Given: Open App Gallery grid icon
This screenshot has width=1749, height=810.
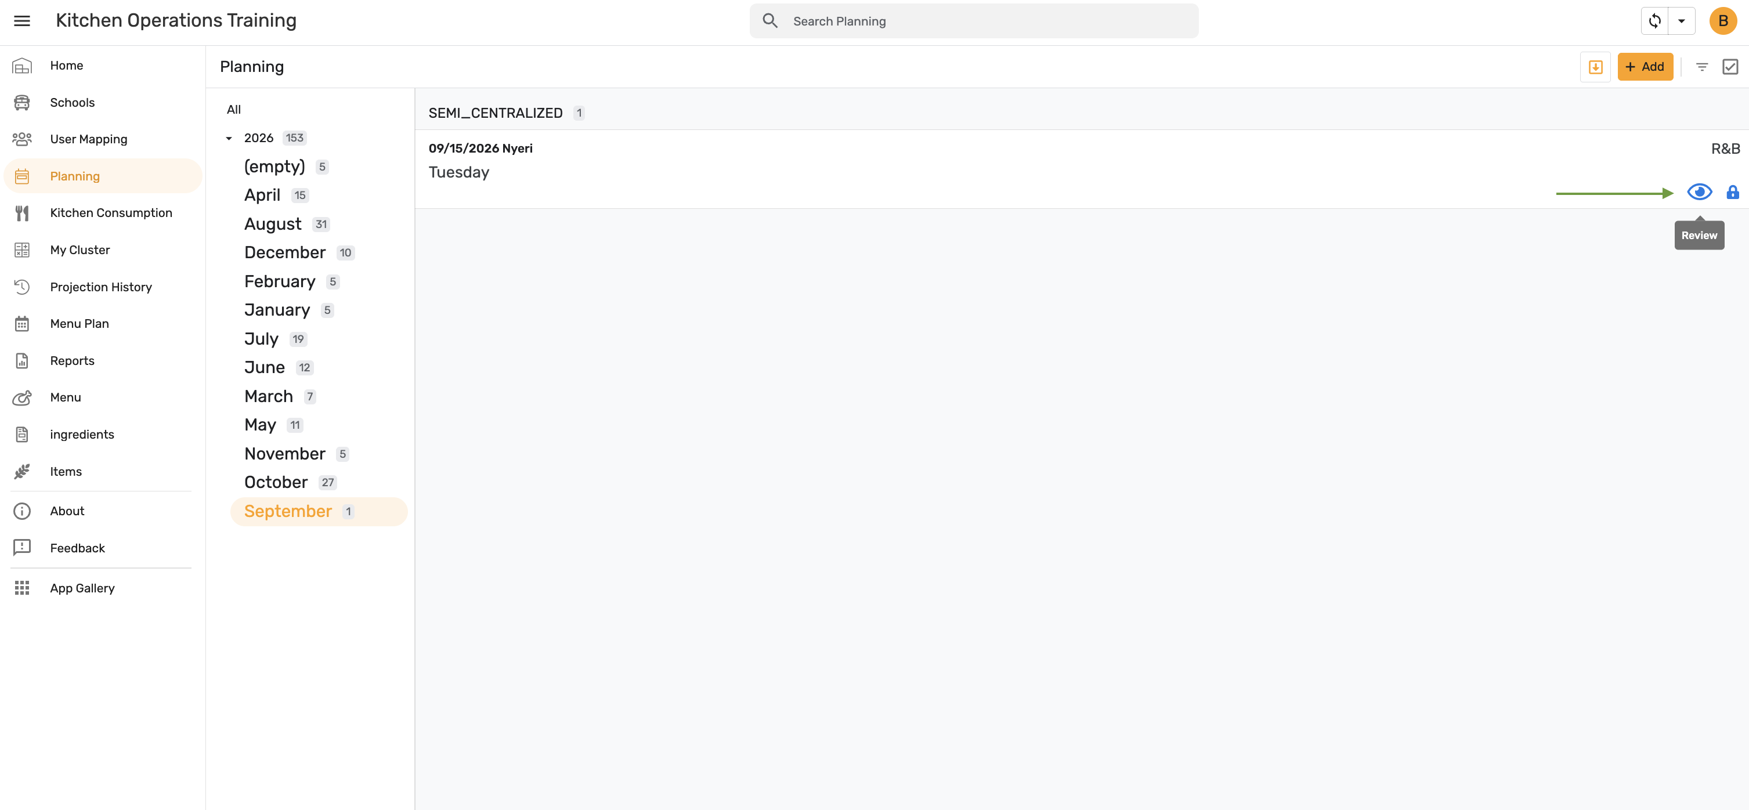Looking at the screenshot, I should click(21, 588).
